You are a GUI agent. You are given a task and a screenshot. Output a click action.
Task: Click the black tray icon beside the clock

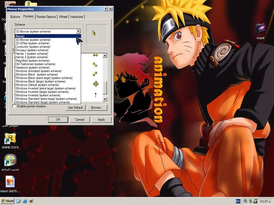[256, 201]
